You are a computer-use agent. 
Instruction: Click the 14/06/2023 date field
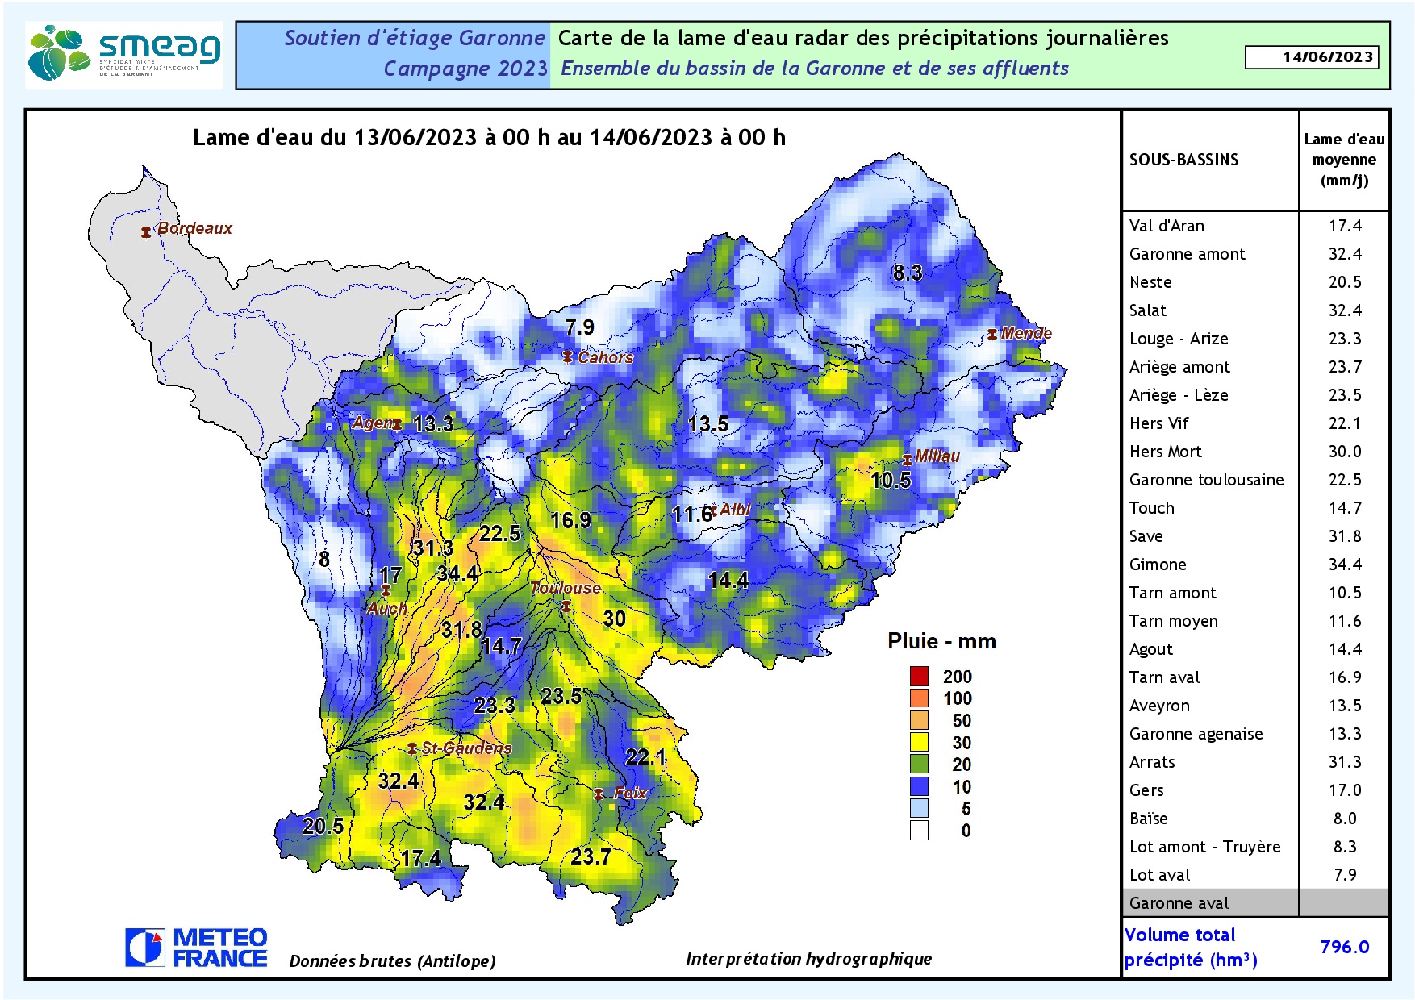(1311, 57)
